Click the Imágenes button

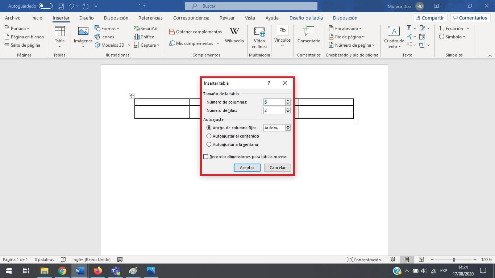[83, 37]
